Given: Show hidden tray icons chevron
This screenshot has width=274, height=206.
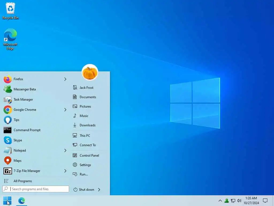Looking at the screenshot, I should point(220,201).
